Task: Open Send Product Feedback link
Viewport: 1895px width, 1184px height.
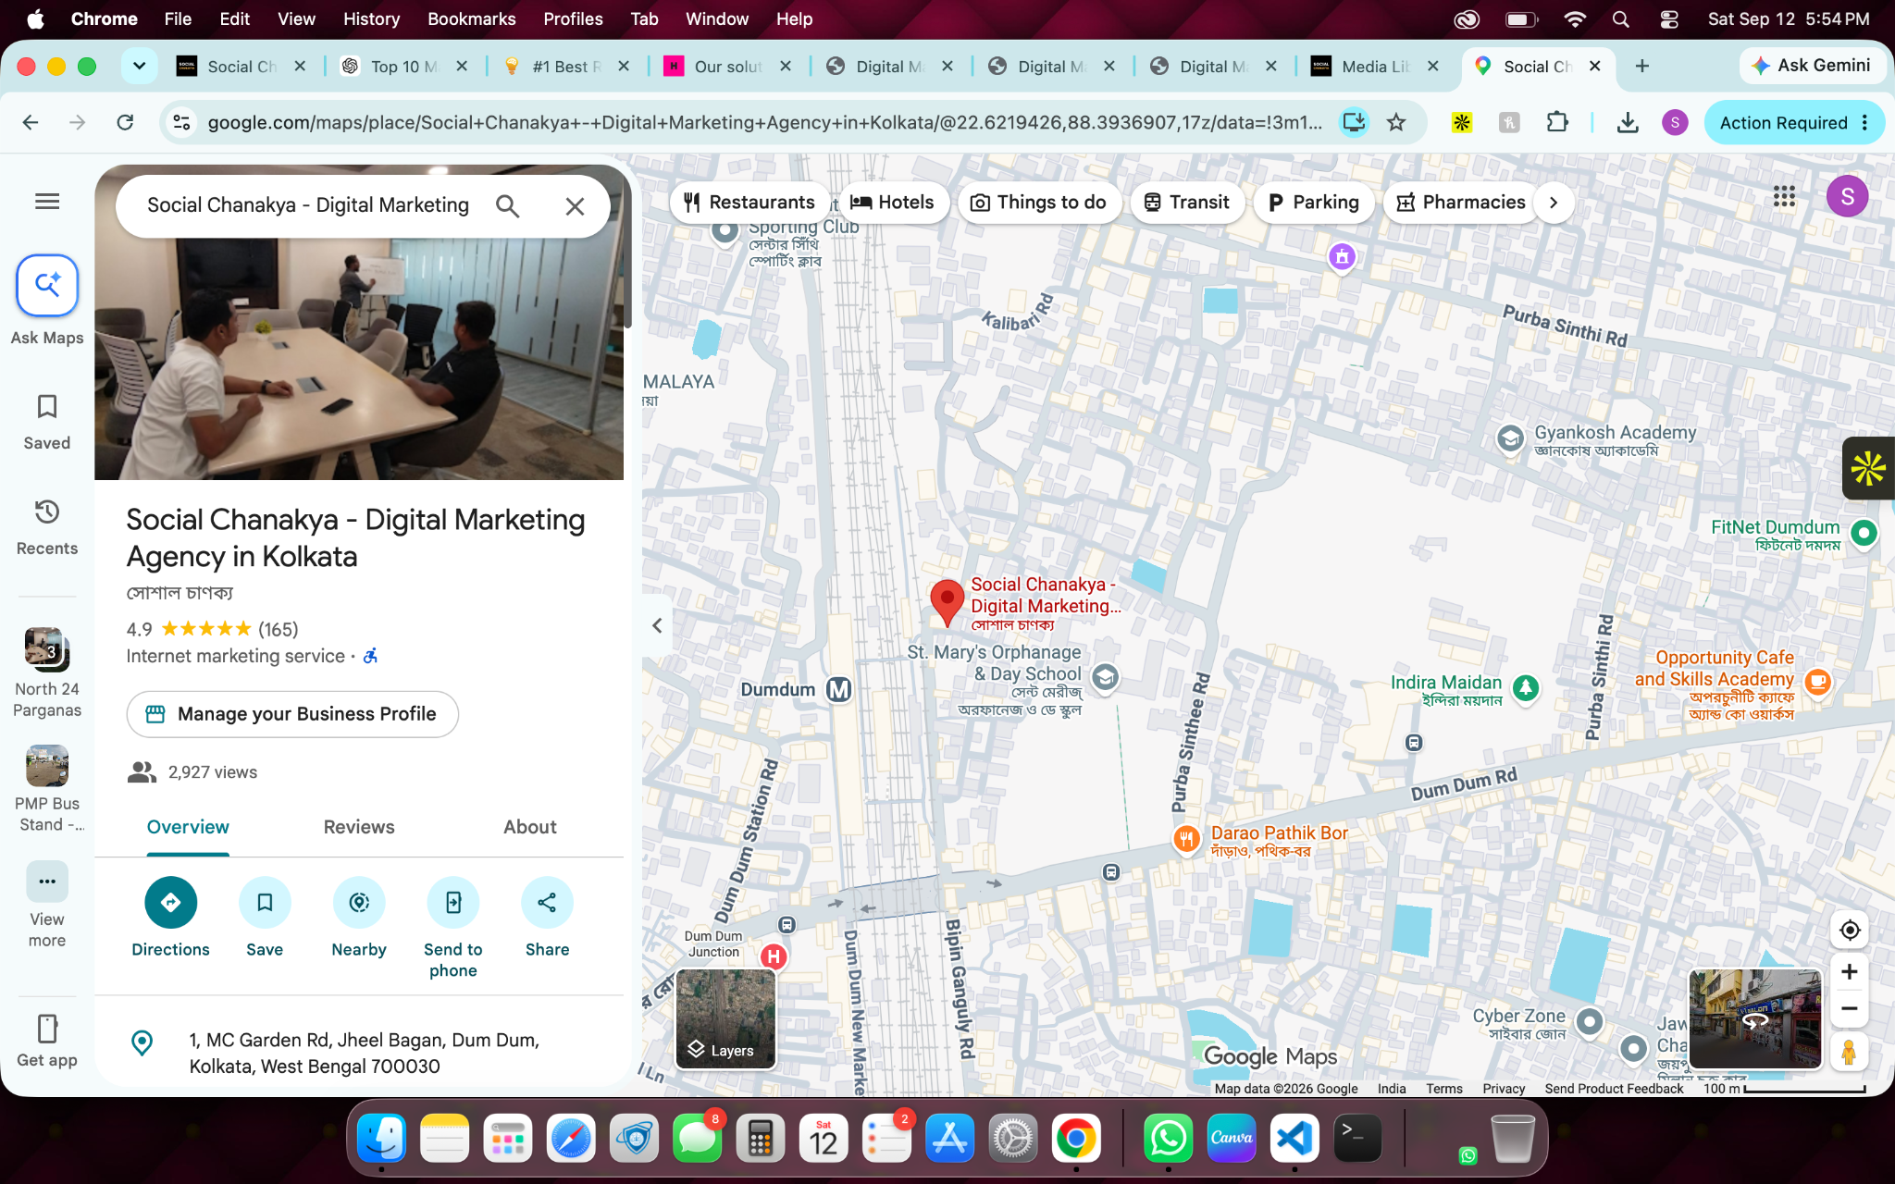Action: (x=1614, y=1089)
